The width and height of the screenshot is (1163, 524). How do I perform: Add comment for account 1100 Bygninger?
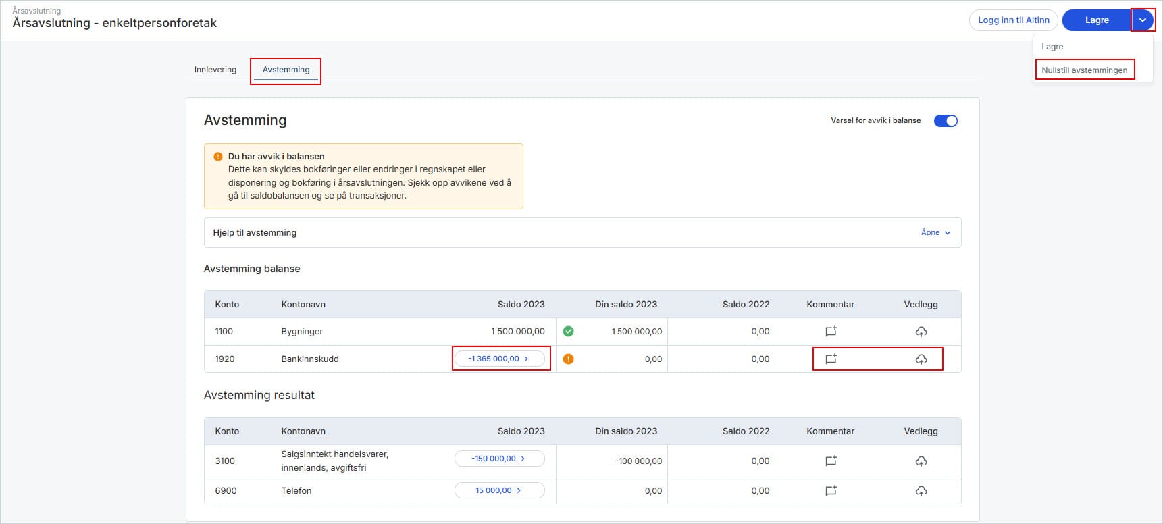click(831, 332)
